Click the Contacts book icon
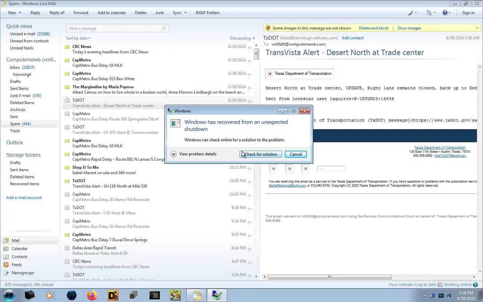 (x=6, y=256)
